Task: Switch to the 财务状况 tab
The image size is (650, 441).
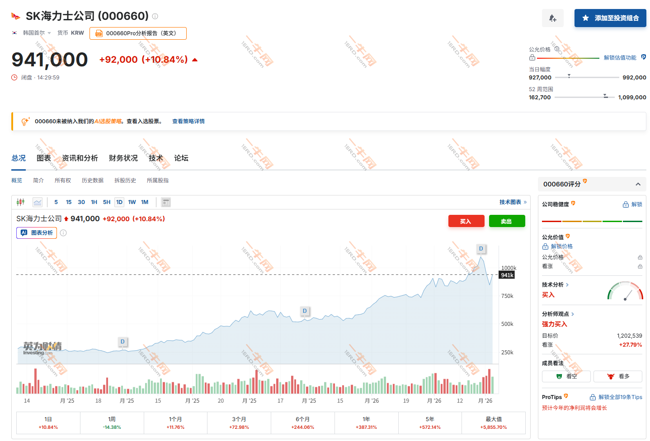Action: click(123, 158)
